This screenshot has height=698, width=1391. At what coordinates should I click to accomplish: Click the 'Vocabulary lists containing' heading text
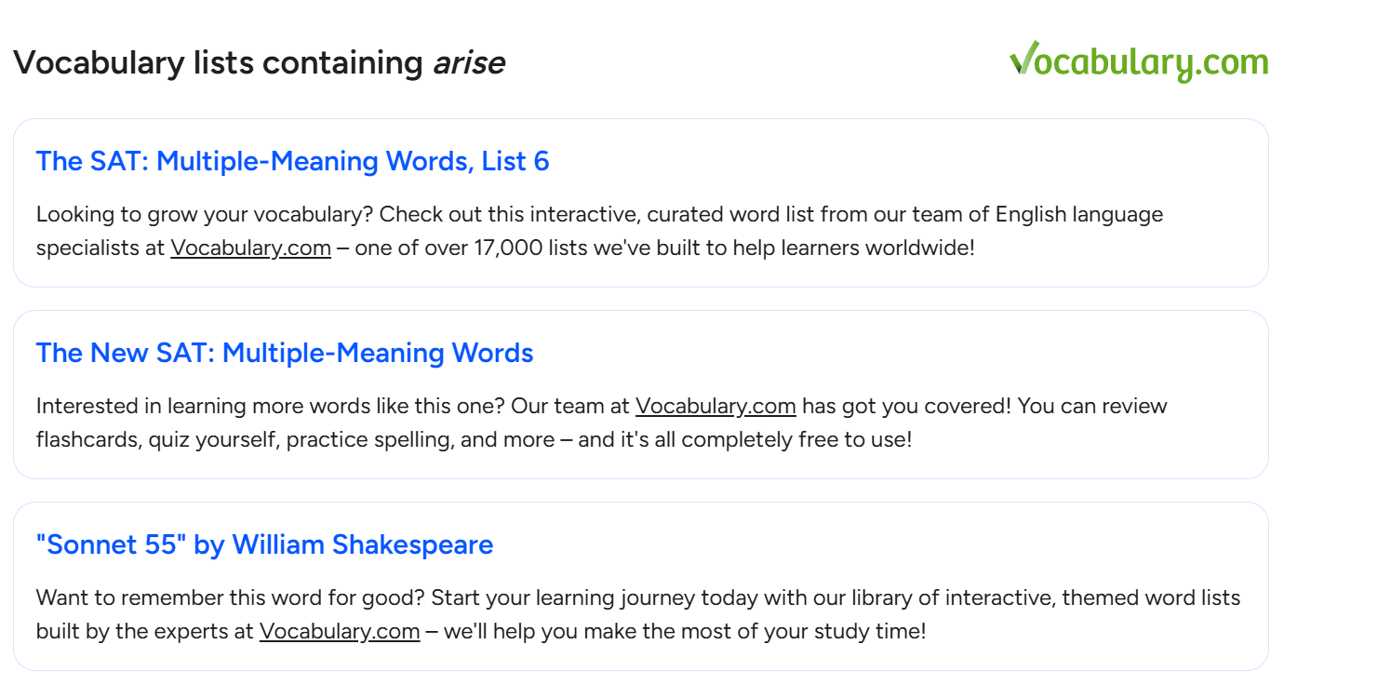tap(218, 62)
